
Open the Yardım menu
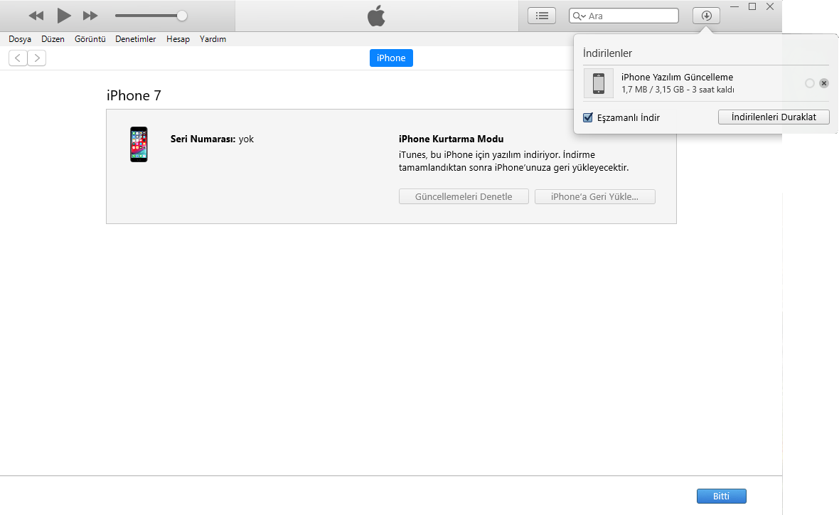(213, 39)
